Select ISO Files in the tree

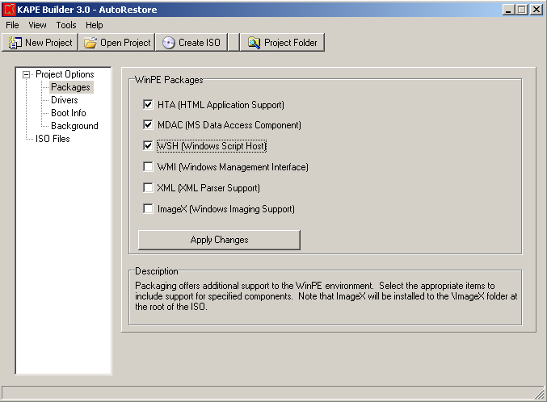pyautogui.click(x=53, y=139)
